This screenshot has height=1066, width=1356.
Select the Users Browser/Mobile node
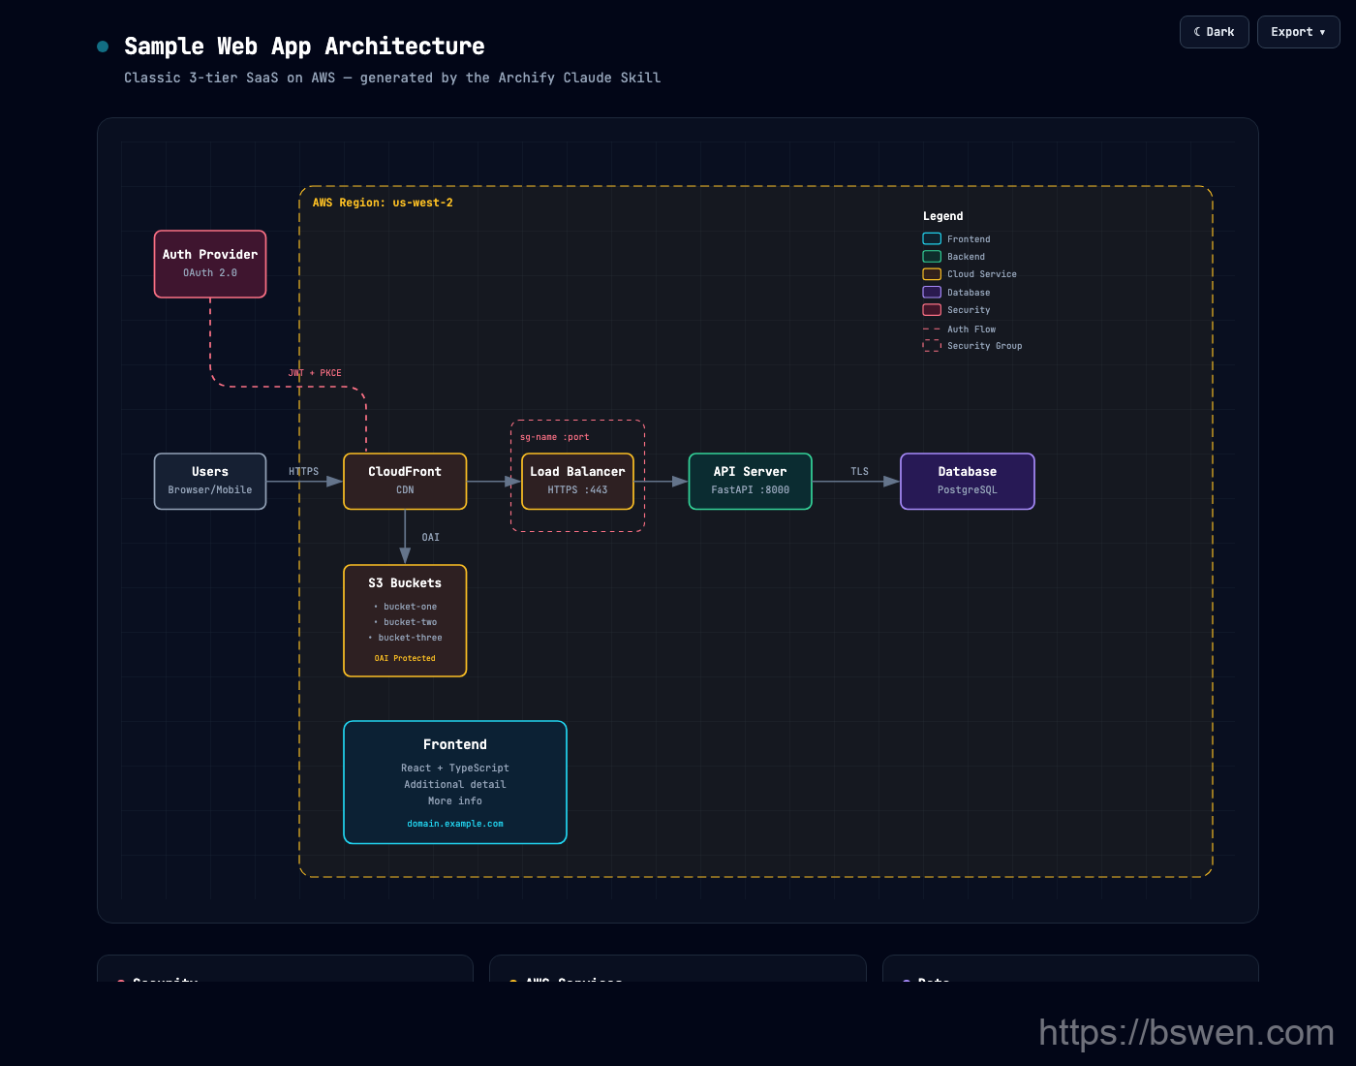pyautogui.click(x=210, y=481)
